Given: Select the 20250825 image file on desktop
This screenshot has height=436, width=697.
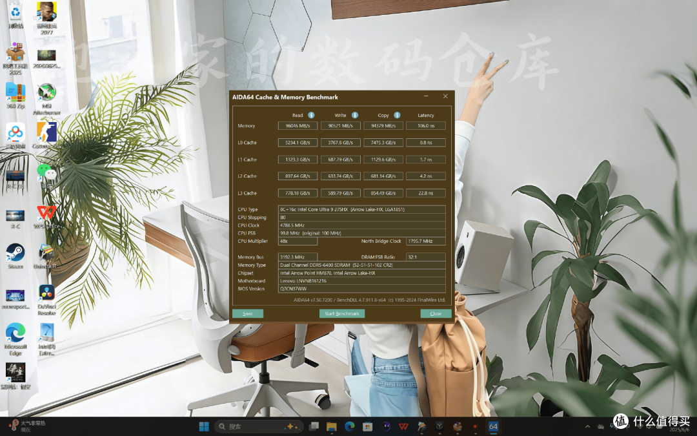Looking at the screenshot, I should (46, 59).
